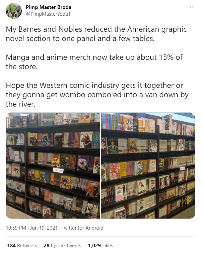View the 28 Quote Tweets list
The image size is (203, 255).
tap(62, 245)
